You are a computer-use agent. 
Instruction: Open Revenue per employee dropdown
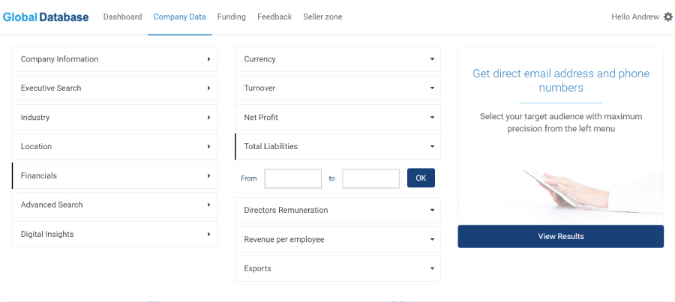tap(337, 240)
